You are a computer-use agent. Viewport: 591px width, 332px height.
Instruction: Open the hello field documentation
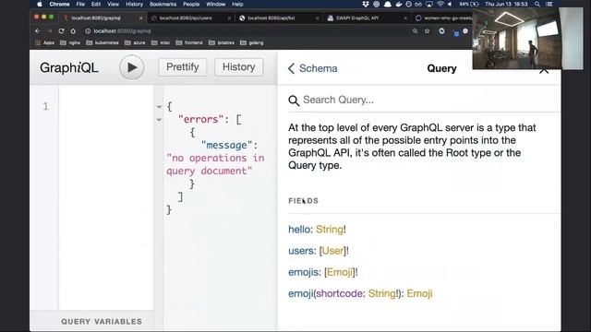click(x=299, y=230)
